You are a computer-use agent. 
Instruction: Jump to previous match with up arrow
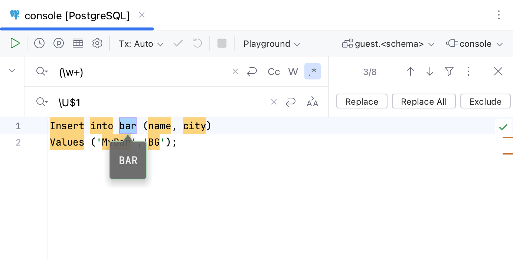[411, 71]
